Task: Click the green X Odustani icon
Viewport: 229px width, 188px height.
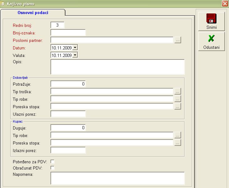Action: pos(211,39)
